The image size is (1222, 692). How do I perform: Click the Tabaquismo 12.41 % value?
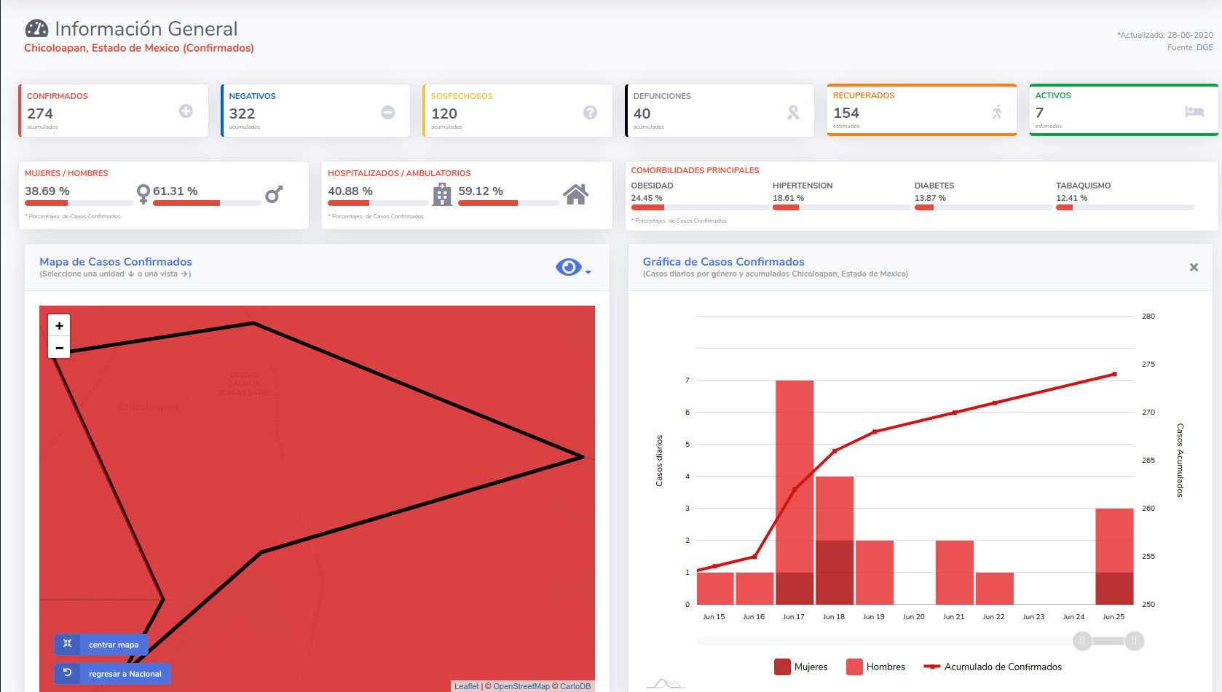tap(1072, 198)
